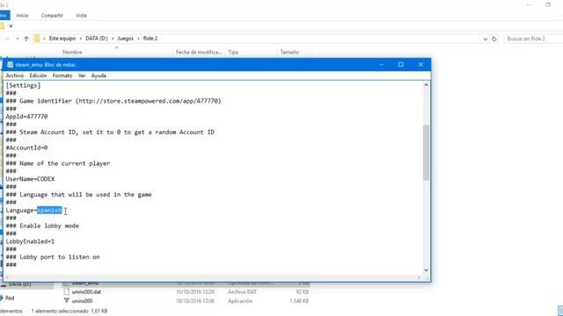
Task: Sort by the Fecha de modificación column header
Action: click(x=199, y=53)
